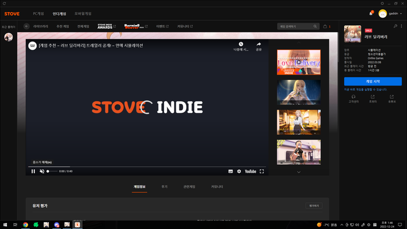Screen dimensions: 407x229
Task: Open the 커뮤니티 link in the top bar
Action: pyautogui.click(x=185, y=26)
